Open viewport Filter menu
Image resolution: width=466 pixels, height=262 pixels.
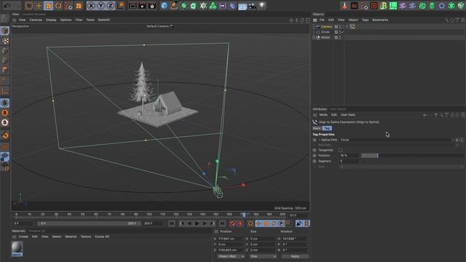tap(79, 20)
